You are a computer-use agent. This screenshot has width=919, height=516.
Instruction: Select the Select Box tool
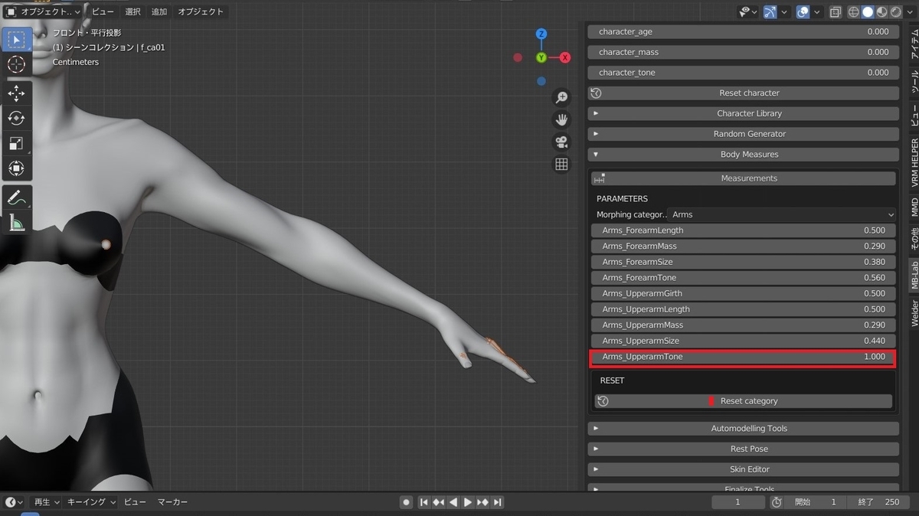[16, 39]
